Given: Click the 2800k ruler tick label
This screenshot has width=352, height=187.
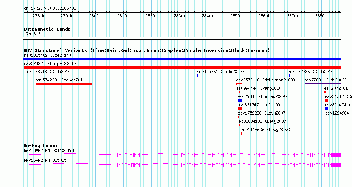Looking at the screenshot, I should [95, 16].
